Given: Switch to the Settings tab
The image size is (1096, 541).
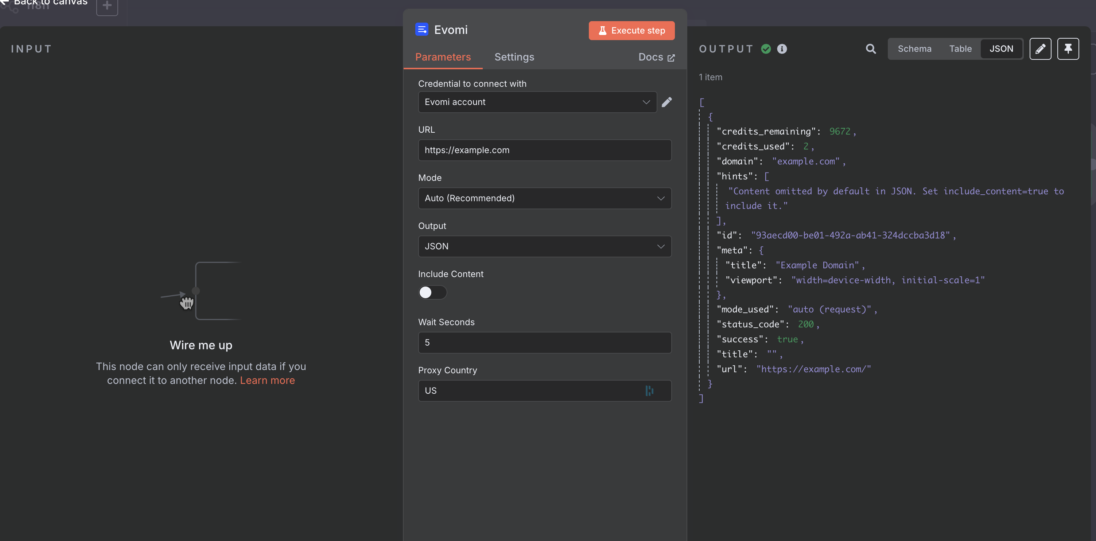Looking at the screenshot, I should pos(514,57).
